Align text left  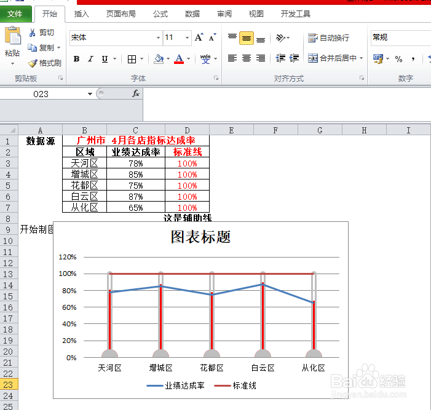(x=232, y=58)
